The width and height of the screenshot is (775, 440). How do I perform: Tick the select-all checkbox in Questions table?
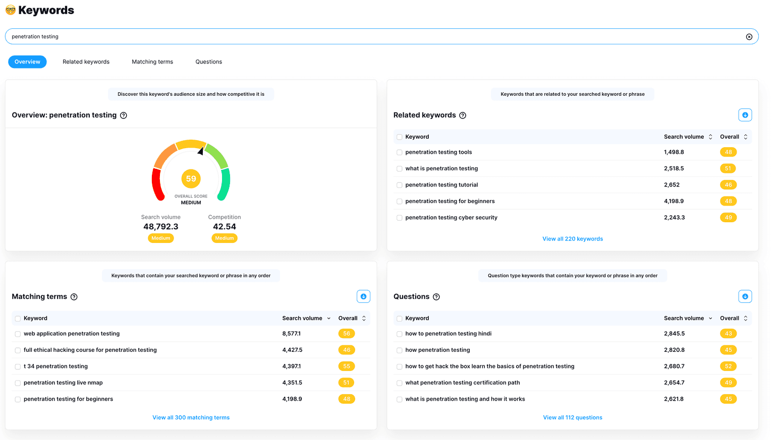coord(399,318)
